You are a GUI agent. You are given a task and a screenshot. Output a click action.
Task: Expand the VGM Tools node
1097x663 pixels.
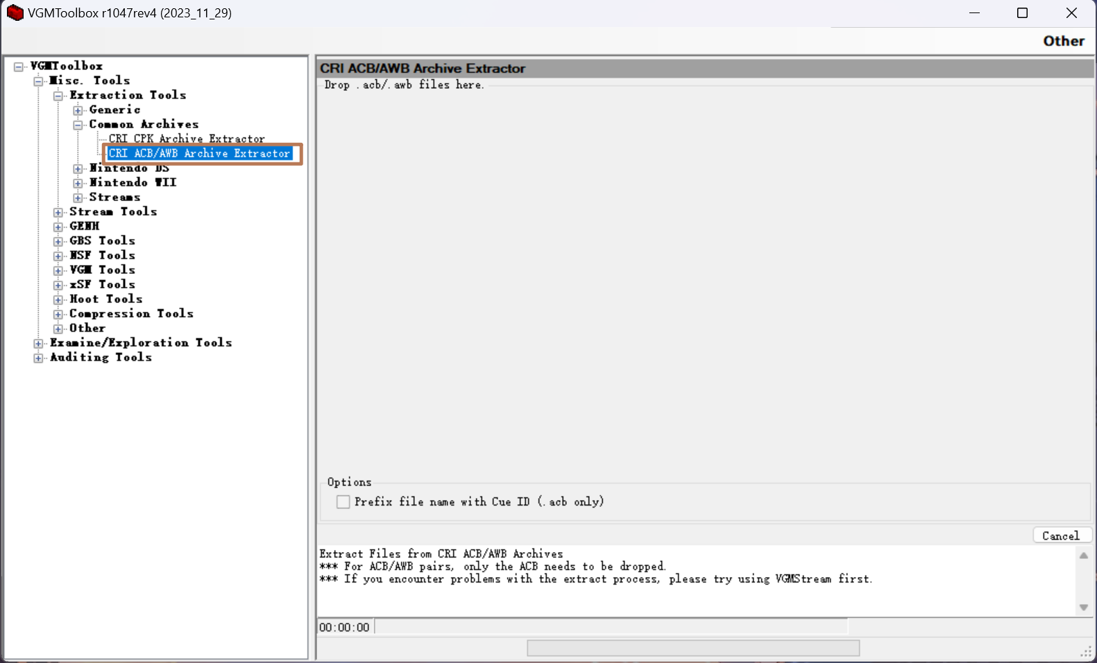tap(58, 270)
